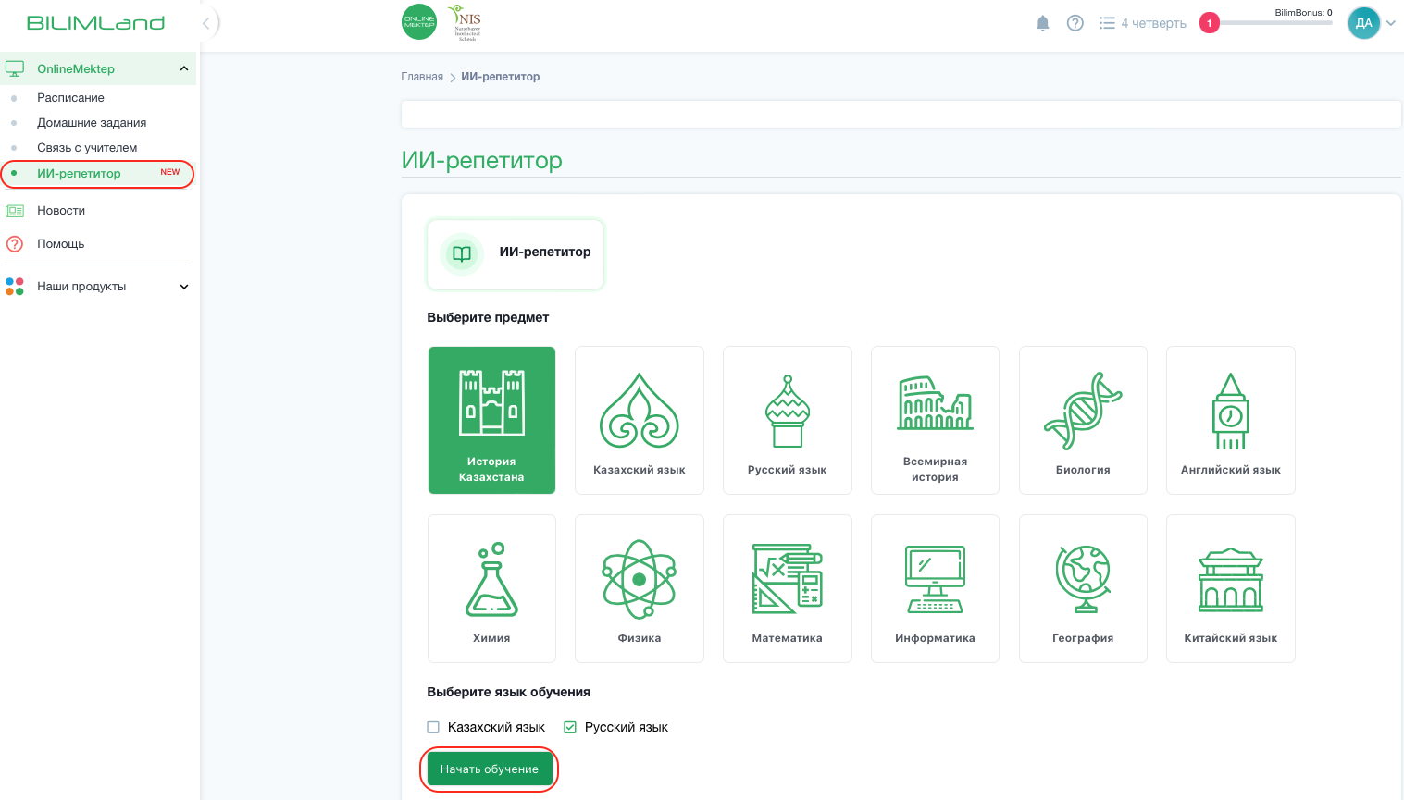Collapse the sidebar with arrow button

click(206, 23)
